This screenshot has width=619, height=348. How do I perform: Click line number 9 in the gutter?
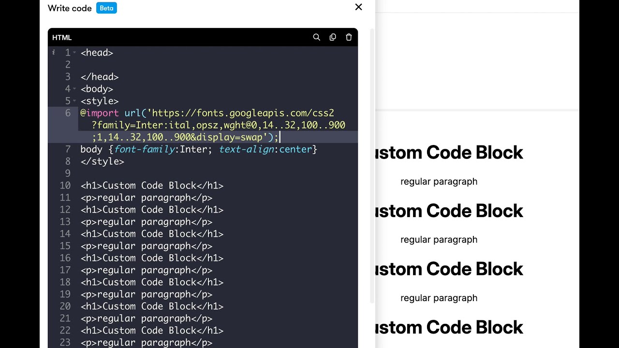tap(68, 174)
